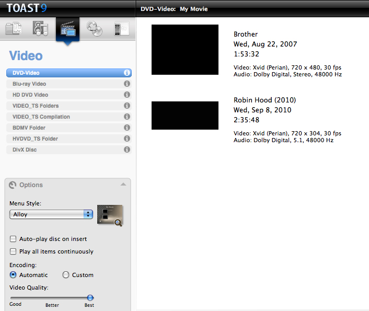Image resolution: width=369 pixels, height=311 pixels.
Task: Open the Audio category tab icon
Action: (40, 29)
